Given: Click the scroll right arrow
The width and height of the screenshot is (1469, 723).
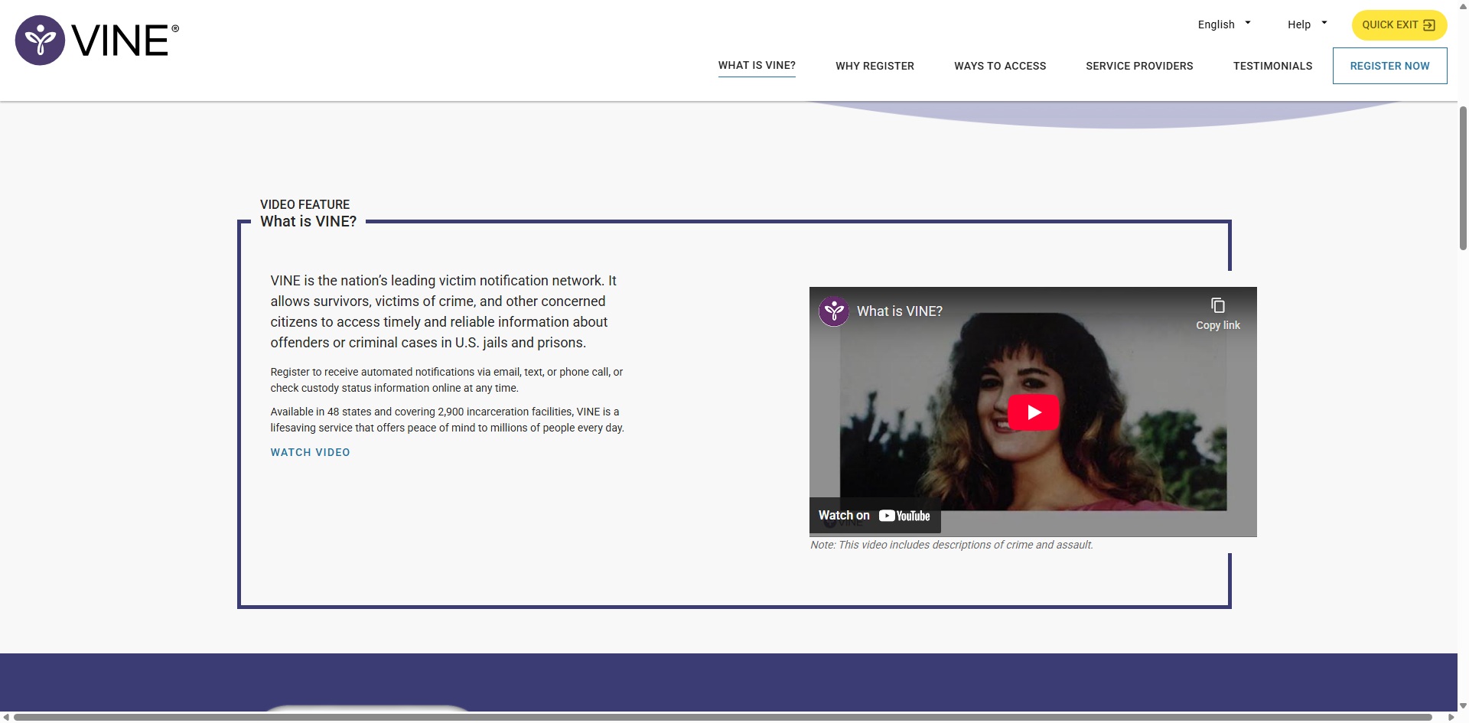Looking at the screenshot, I should tap(1451, 717).
